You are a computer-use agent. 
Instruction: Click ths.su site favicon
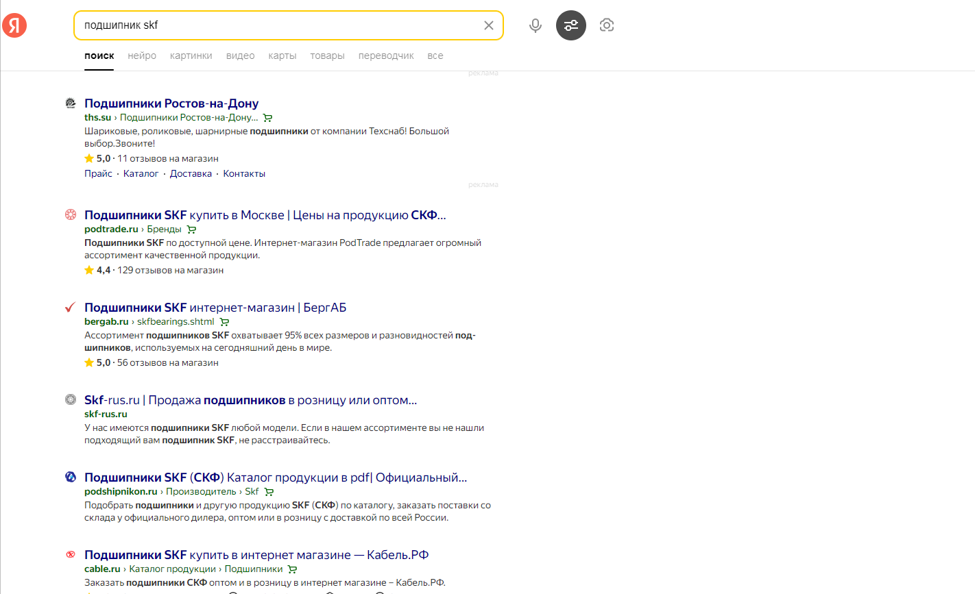(70, 103)
